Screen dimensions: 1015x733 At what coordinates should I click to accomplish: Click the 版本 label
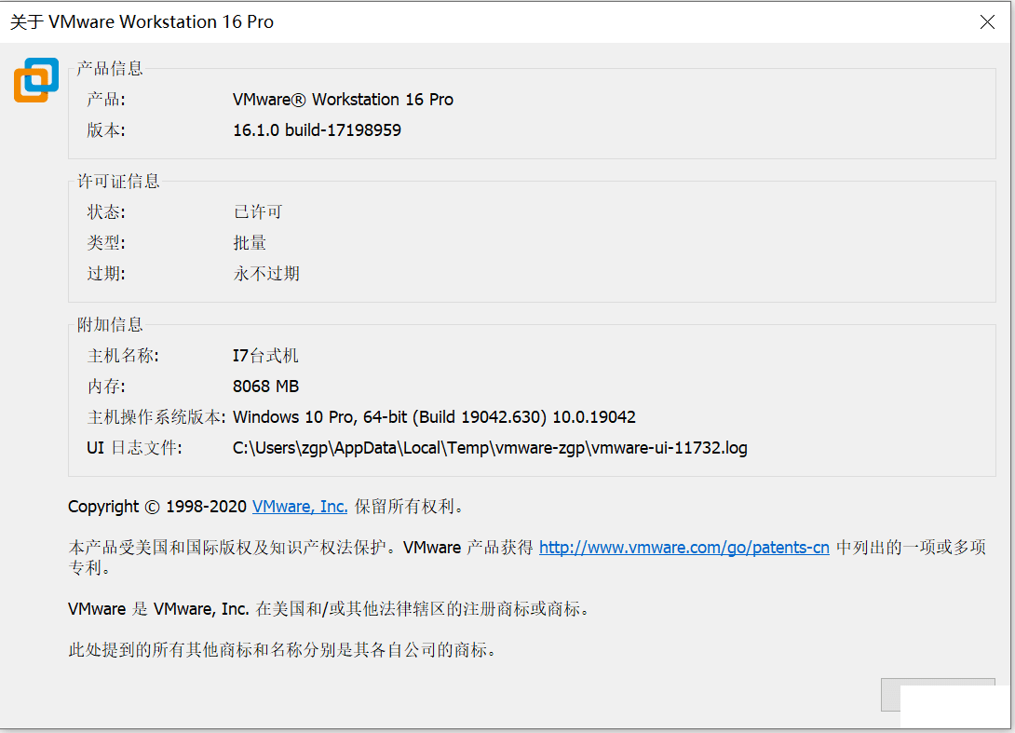106,130
